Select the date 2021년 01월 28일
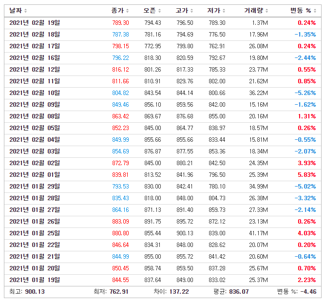Viewport: 325px width, 302px height. pyautogui.click(x=35, y=198)
